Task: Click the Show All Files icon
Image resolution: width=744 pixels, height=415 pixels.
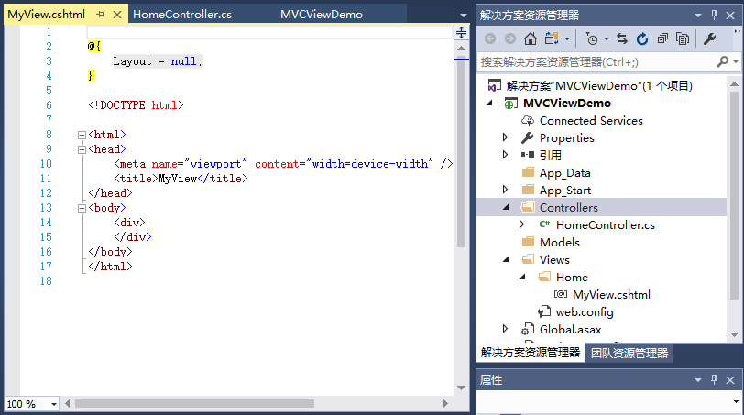Action: point(683,38)
